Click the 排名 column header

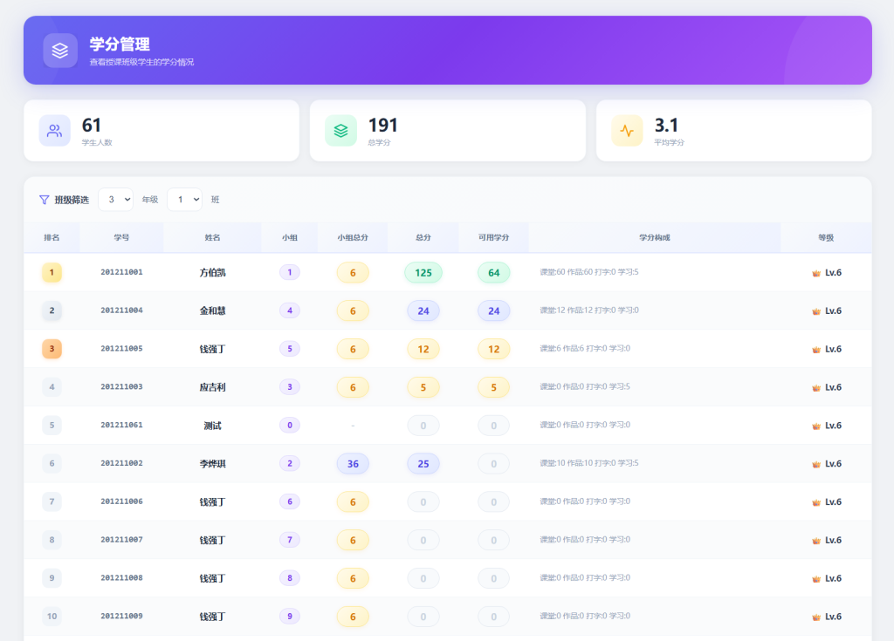[x=52, y=237]
